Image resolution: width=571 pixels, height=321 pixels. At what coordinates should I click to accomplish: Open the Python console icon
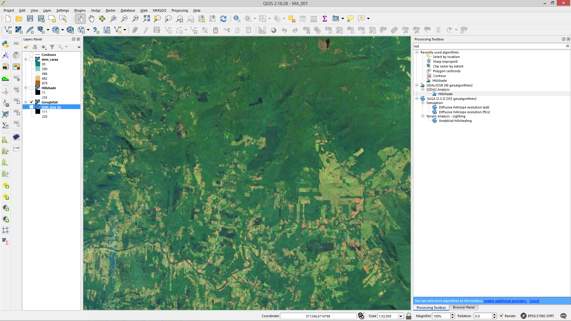5,44
